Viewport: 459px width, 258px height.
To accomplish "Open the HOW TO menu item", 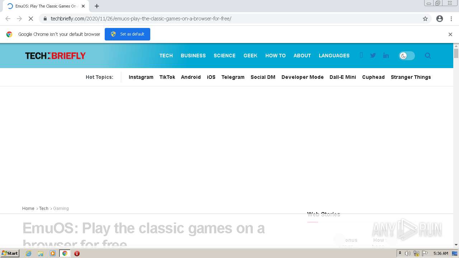I will pyautogui.click(x=275, y=56).
